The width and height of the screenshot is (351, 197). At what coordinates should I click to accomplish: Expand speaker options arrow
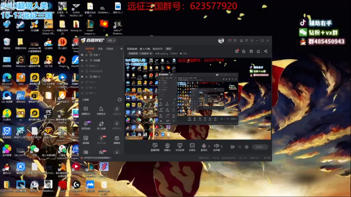coord(222,146)
